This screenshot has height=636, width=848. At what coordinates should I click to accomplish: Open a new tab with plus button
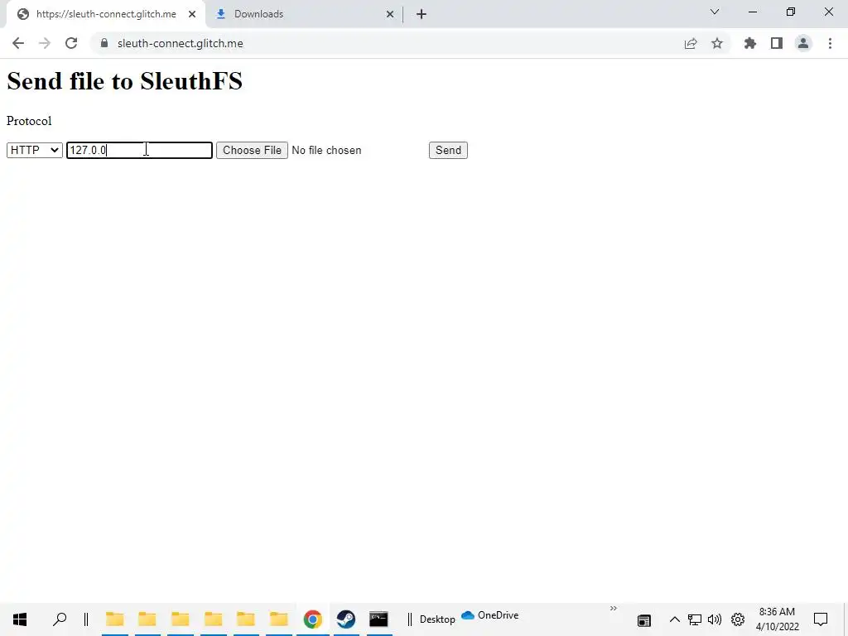(422, 14)
